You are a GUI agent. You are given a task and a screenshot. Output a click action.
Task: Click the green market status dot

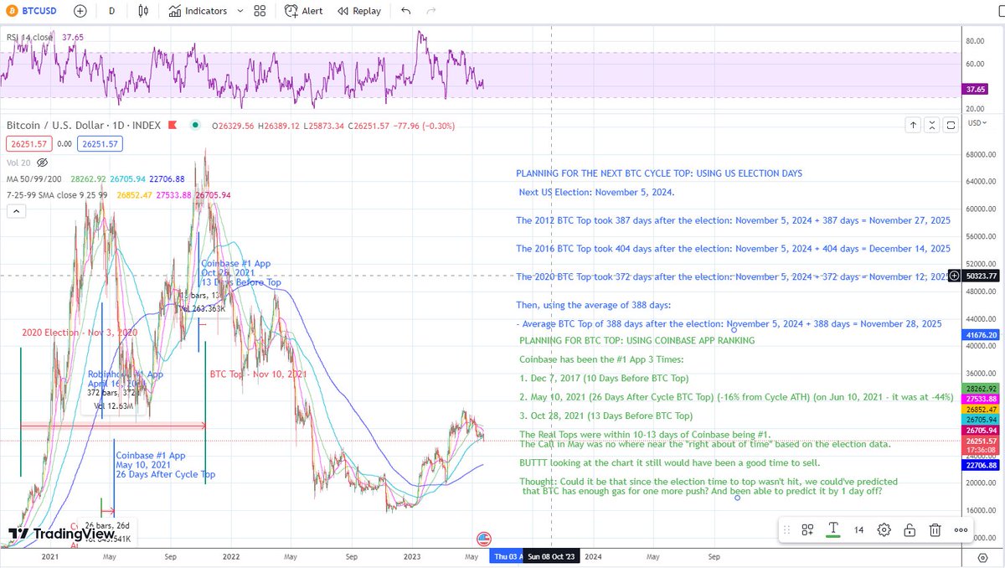click(x=195, y=125)
